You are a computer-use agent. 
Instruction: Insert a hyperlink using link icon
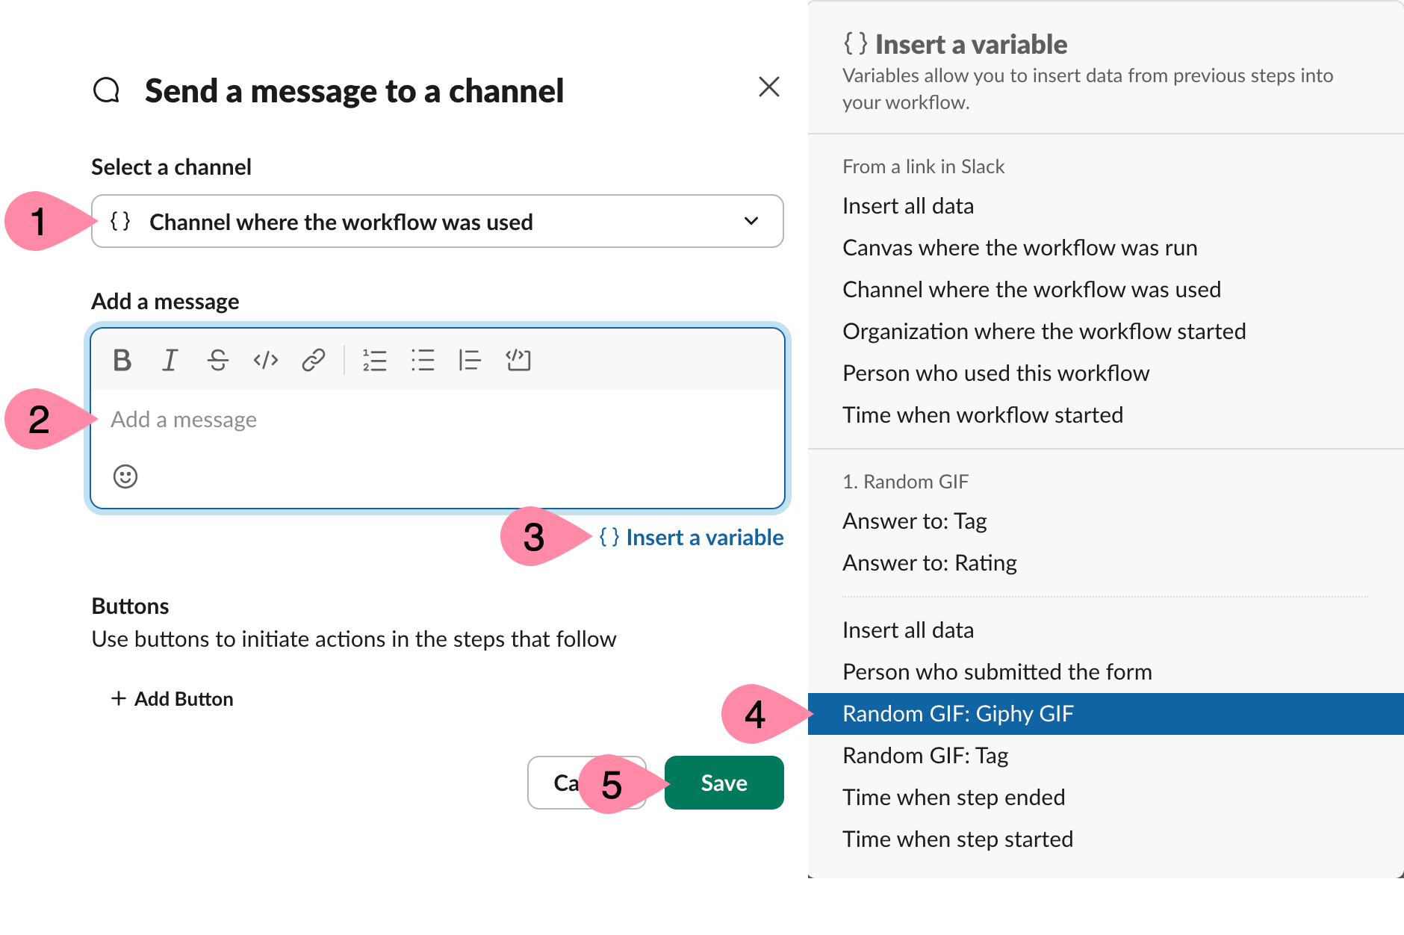(x=314, y=361)
